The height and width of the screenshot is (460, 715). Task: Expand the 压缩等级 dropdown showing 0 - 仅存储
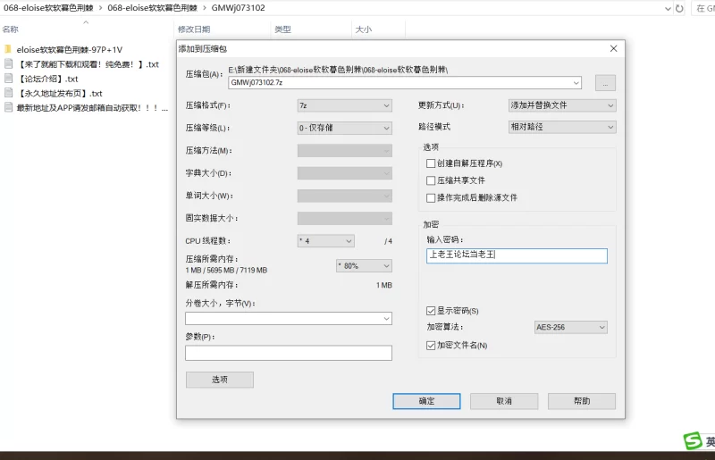click(x=344, y=128)
